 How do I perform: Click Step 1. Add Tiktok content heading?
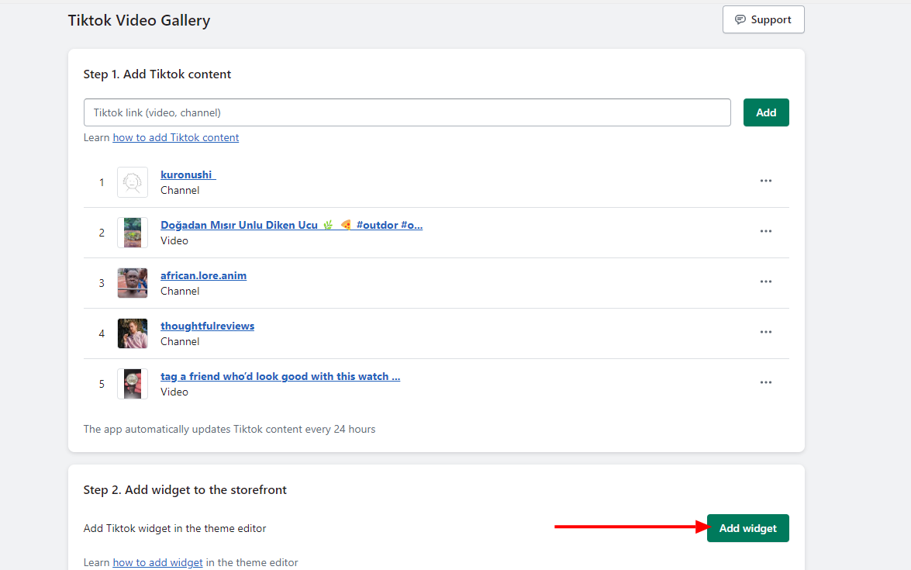pyautogui.click(x=157, y=74)
